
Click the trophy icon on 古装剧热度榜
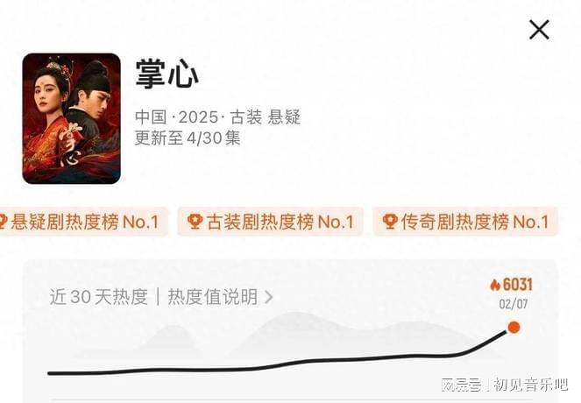tap(195, 222)
